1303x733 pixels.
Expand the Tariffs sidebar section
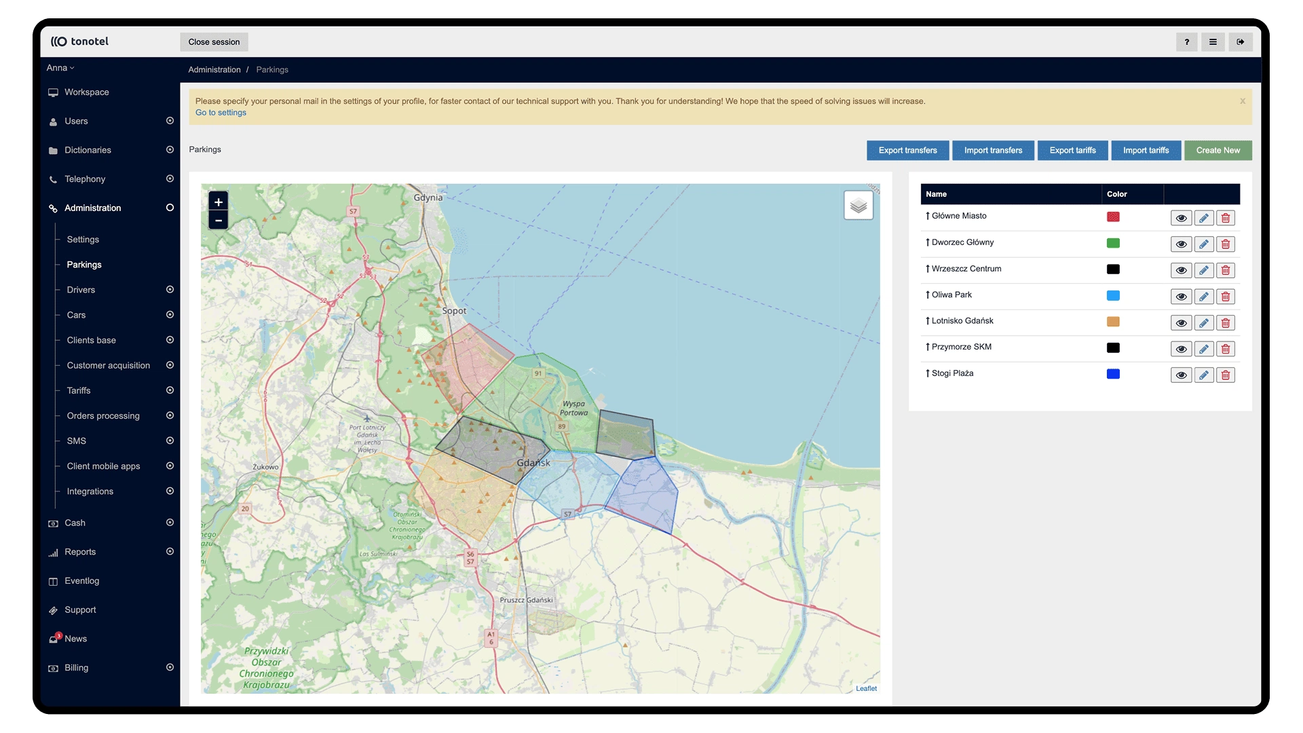coord(170,390)
